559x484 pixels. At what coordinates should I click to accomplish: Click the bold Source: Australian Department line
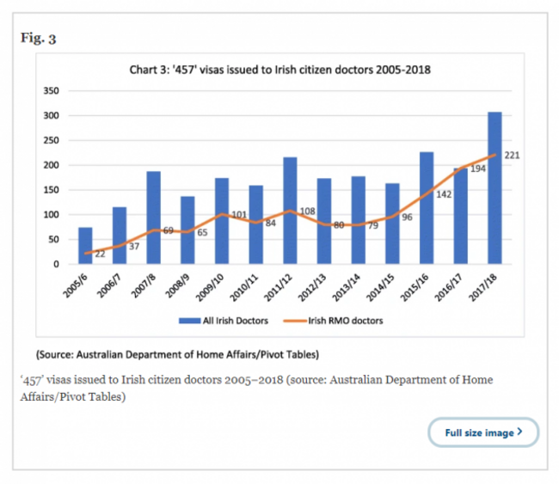click(x=177, y=354)
